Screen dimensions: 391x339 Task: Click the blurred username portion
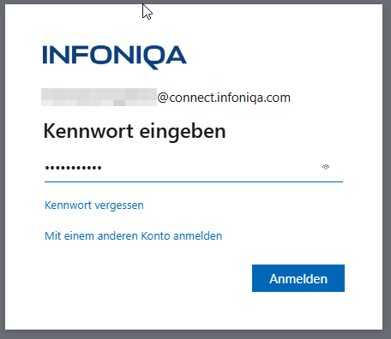(x=99, y=98)
